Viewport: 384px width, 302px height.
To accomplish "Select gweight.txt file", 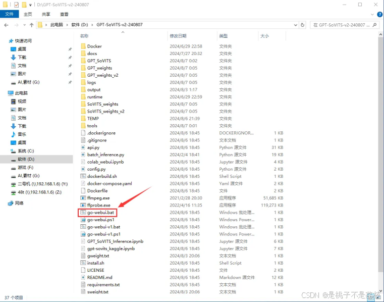I will (98, 256).
